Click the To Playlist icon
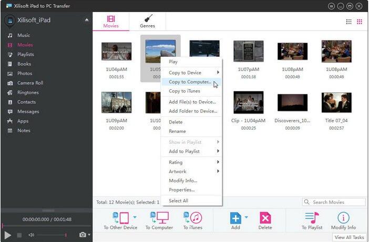This screenshot has height=242, width=370. click(312, 218)
